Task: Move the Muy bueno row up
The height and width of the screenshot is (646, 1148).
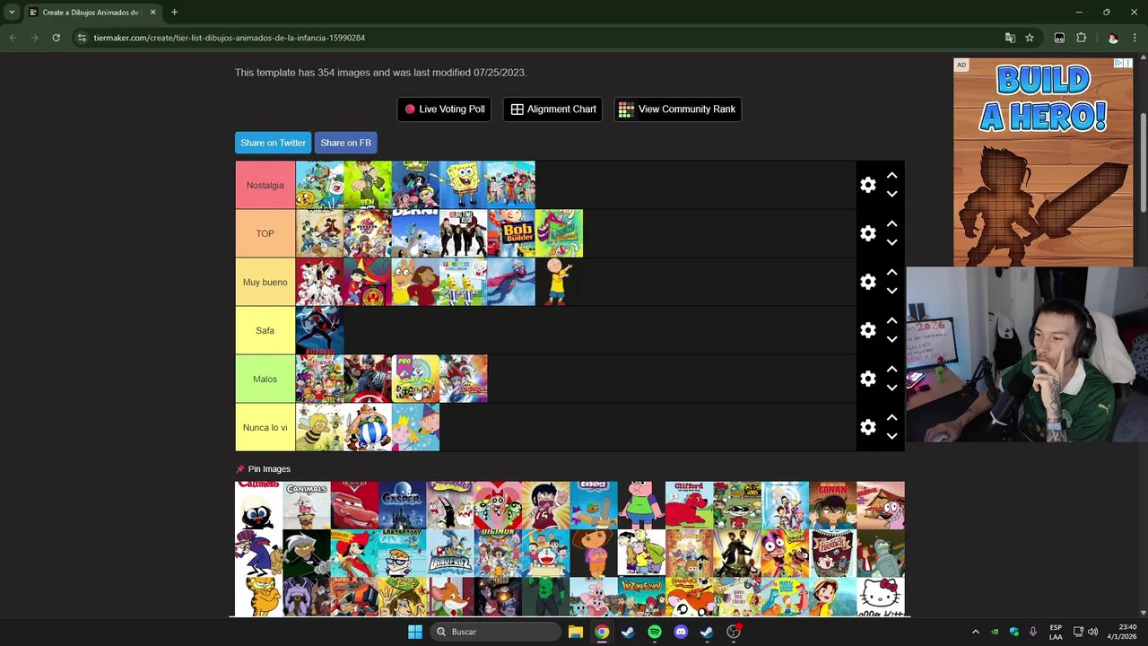Action: pos(891,273)
